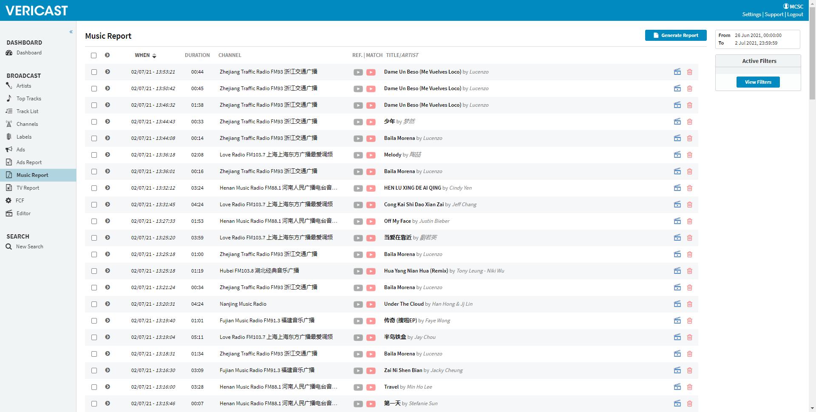Open the Support link
The image size is (816, 412).
click(774, 14)
